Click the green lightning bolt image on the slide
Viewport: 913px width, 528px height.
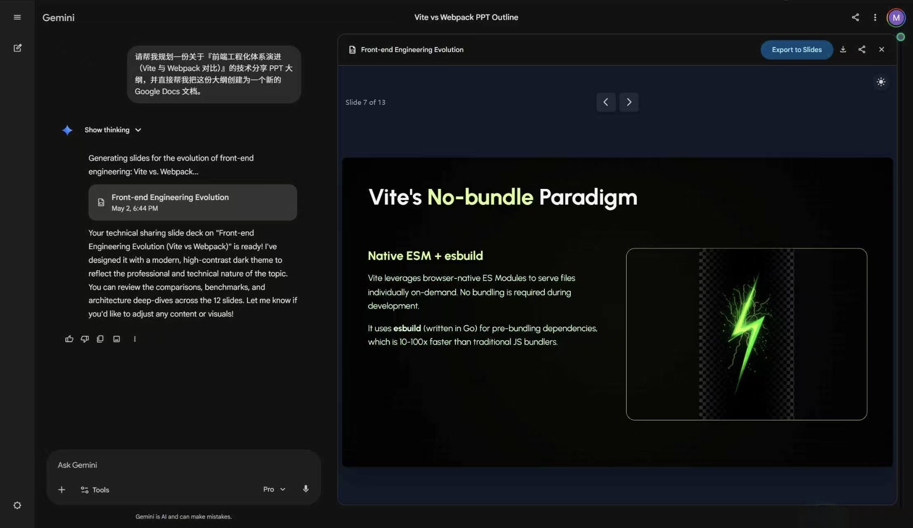pyautogui.click(x=746, y=334)
